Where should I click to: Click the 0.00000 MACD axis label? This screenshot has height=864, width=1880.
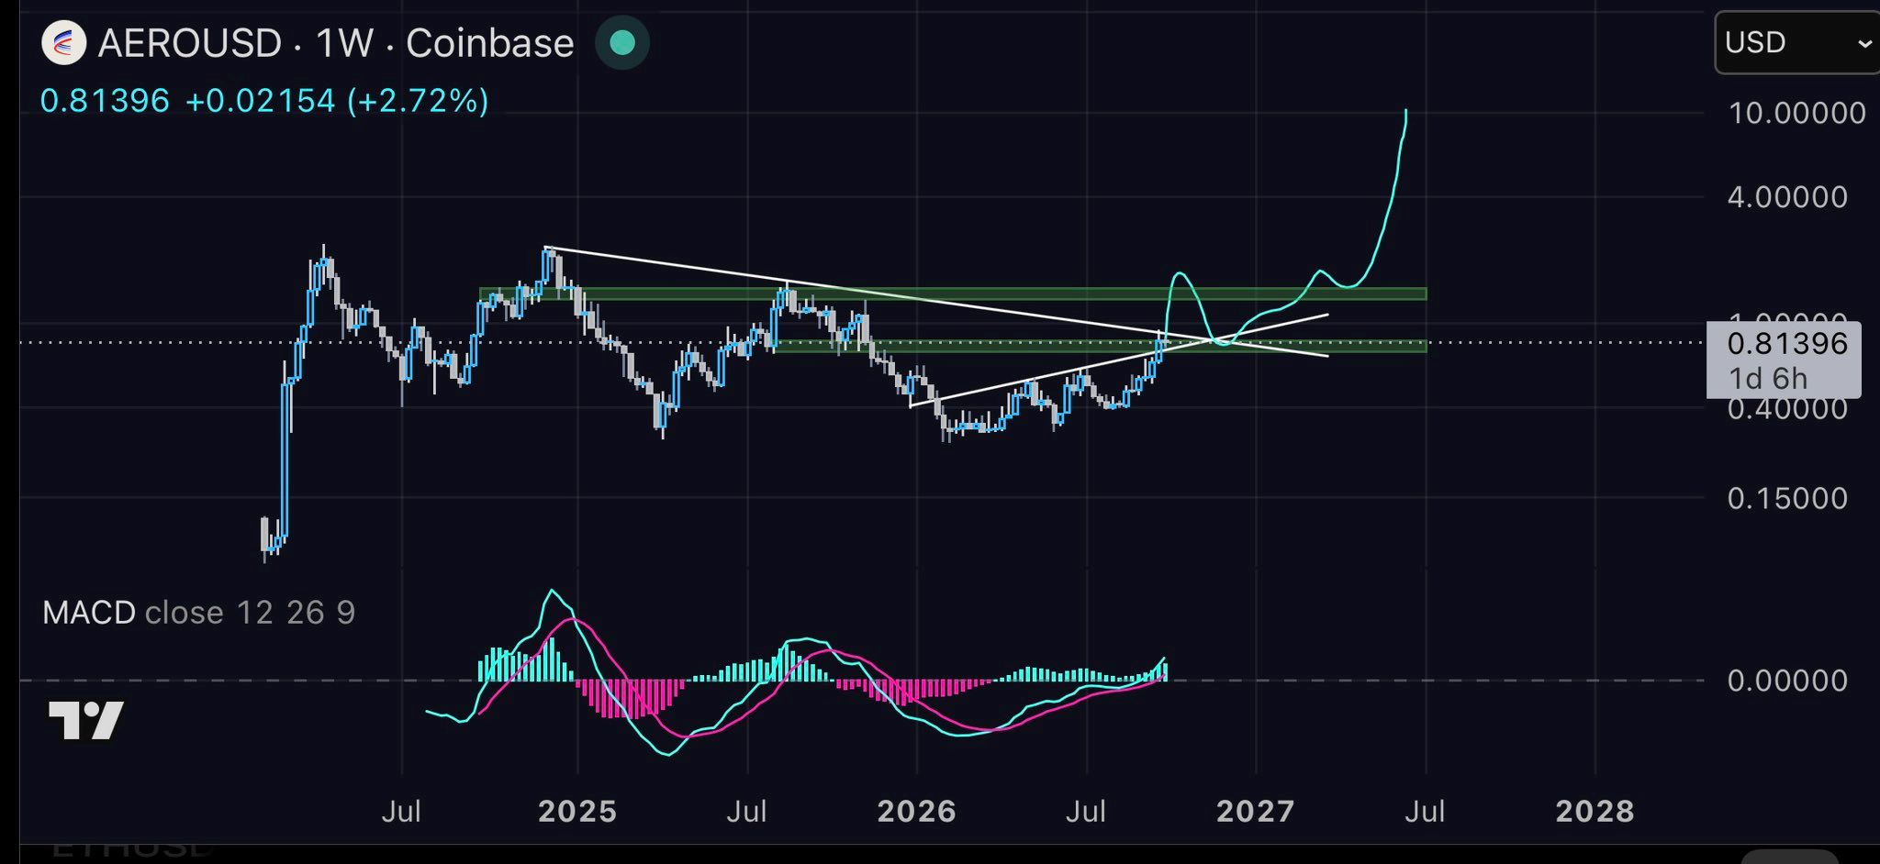click(x=1787, y=681)
